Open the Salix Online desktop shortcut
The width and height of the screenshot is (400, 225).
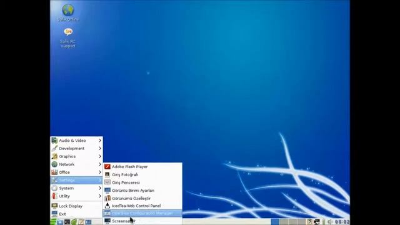pos(68,12)
